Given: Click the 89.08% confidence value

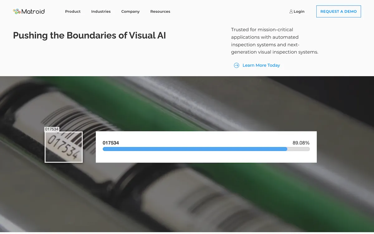Looking at the screenshot, I should coord(301,143).
